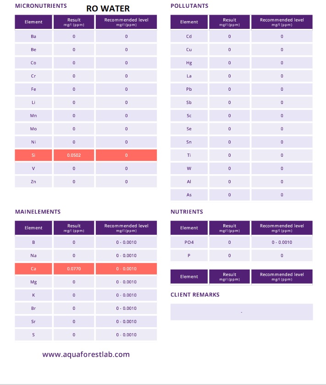Click the PO4 recommended level value

[282, 242]
